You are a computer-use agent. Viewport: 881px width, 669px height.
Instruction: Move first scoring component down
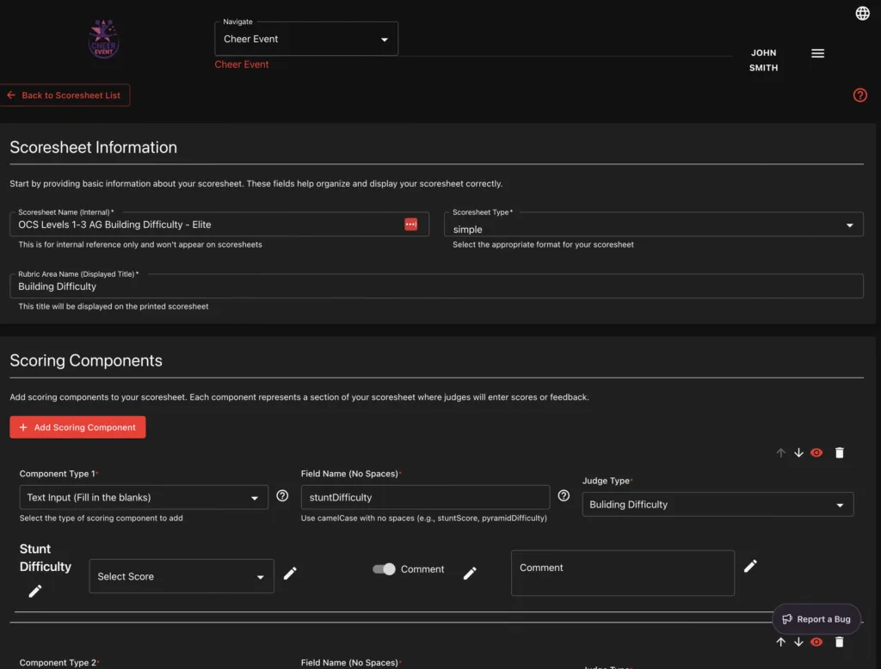click(x=798, y=453)
